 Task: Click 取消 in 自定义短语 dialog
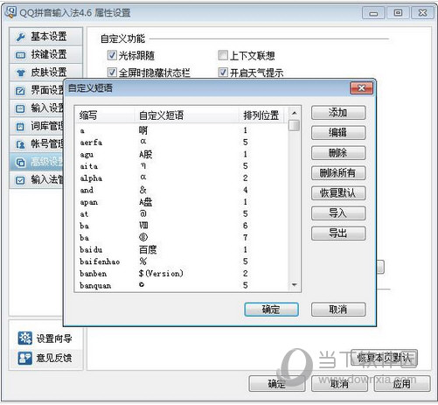tap(338, 310)
